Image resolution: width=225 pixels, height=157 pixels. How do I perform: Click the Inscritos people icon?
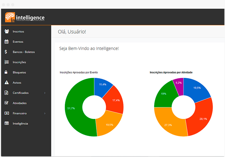pos(6,31)
